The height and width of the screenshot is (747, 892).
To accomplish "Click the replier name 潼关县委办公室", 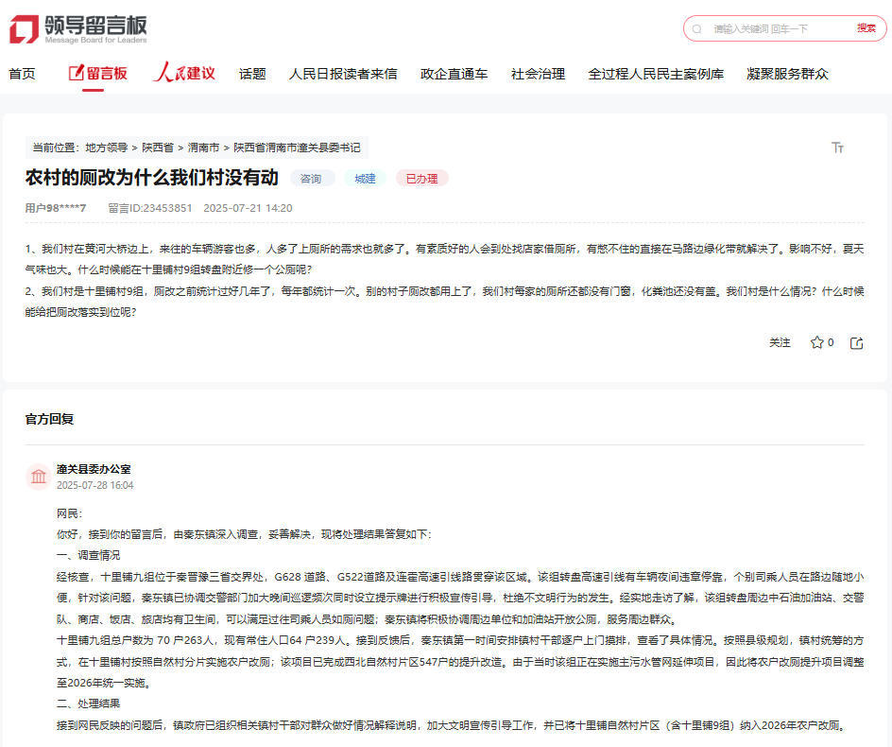I will pos(94,469).
